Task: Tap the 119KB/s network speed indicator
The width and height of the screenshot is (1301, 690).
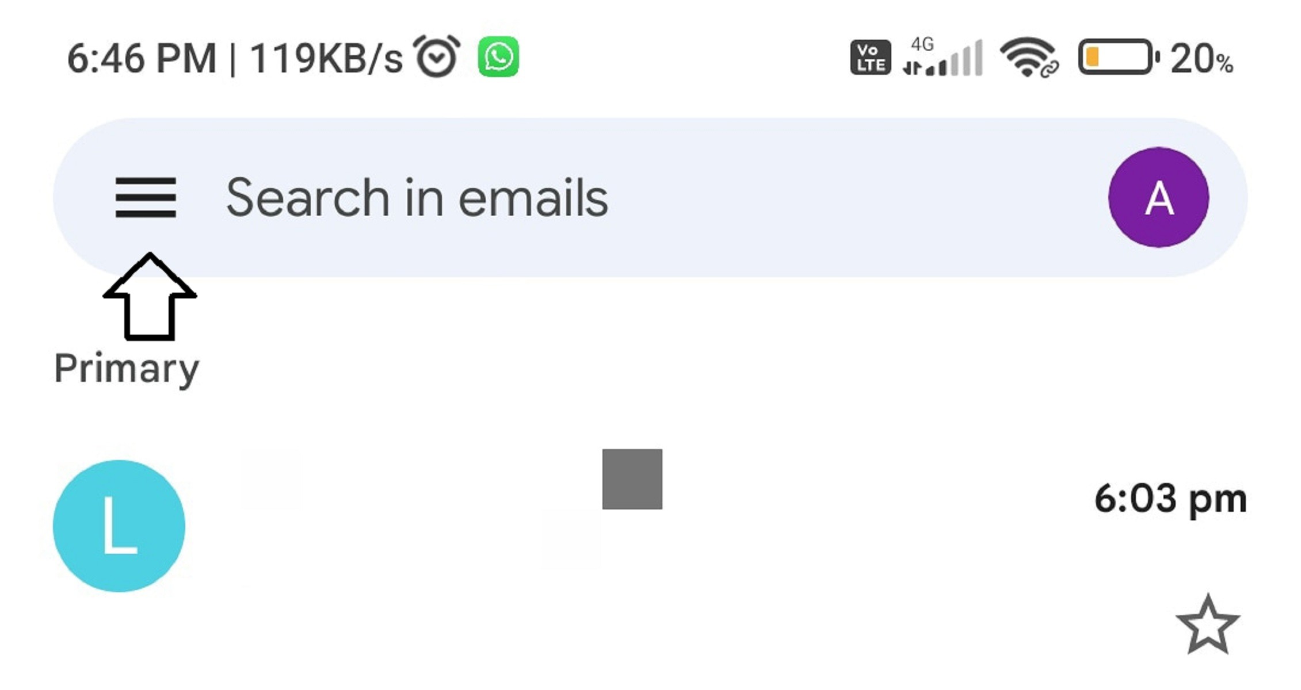Action: tap(326, 58)
